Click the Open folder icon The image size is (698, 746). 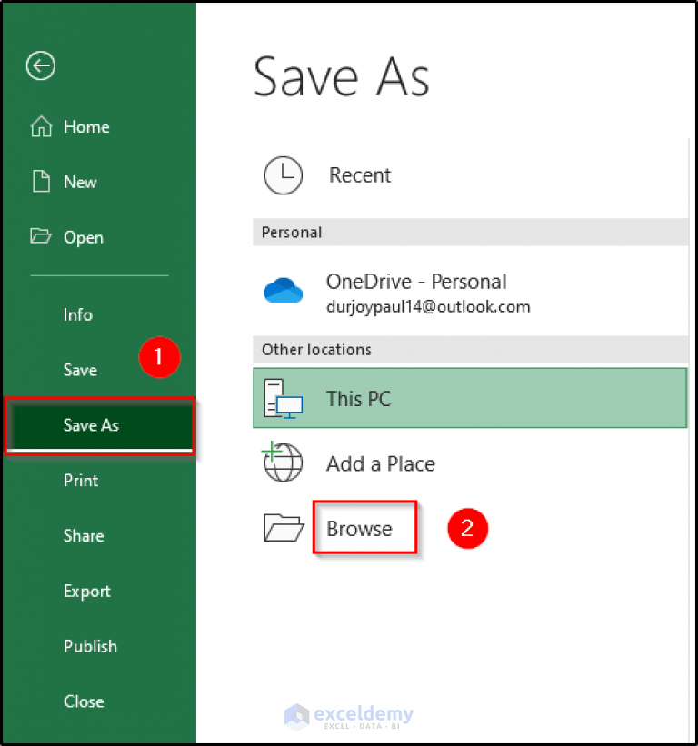[x=40, y=235]
